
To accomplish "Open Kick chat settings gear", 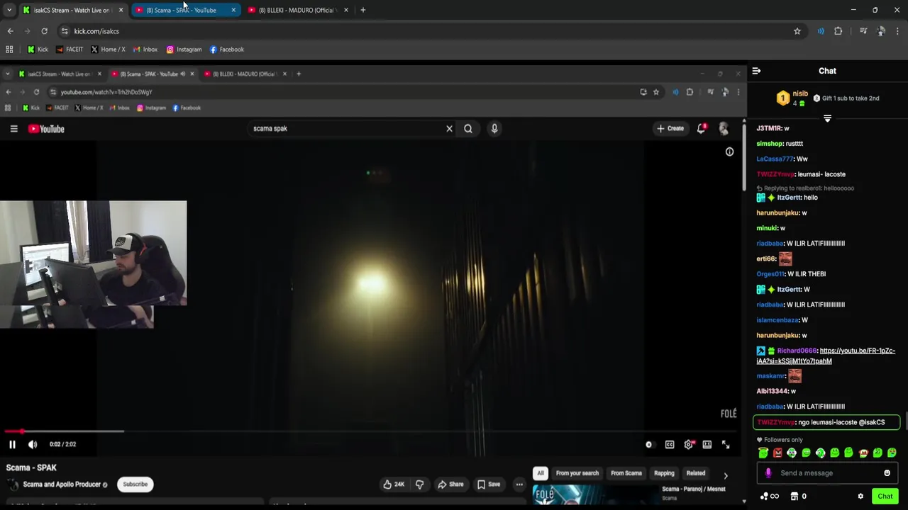I will click(860, 497).
